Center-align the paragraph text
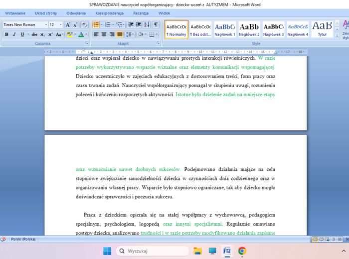 click(104, 34)
